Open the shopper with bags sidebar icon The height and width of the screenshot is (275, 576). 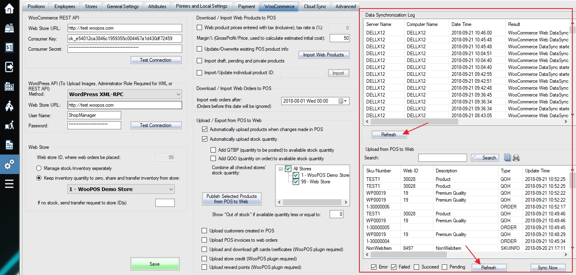click(x=9, y=106)
